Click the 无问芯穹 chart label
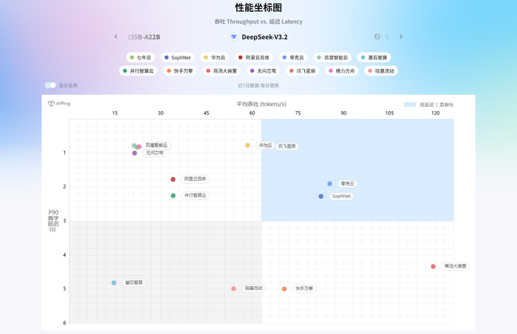This screenshot has height=334, width=517. pos(154,153)
